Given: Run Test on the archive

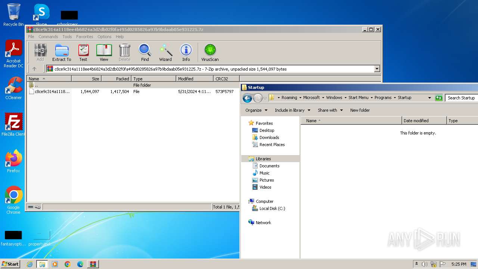Looking at the screenshot, I should (x=83, y=53).
